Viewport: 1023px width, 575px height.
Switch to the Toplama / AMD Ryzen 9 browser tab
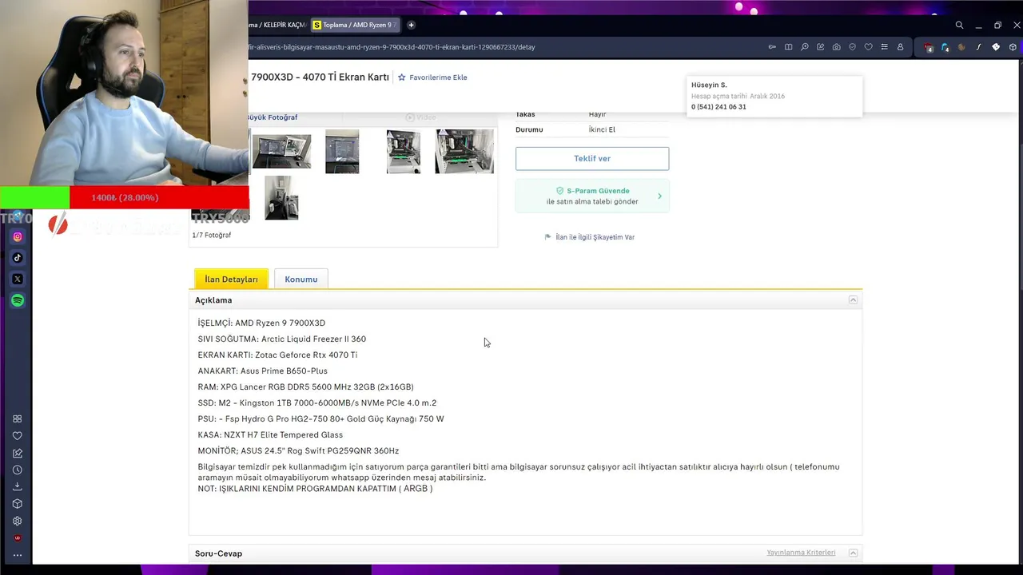355,25
